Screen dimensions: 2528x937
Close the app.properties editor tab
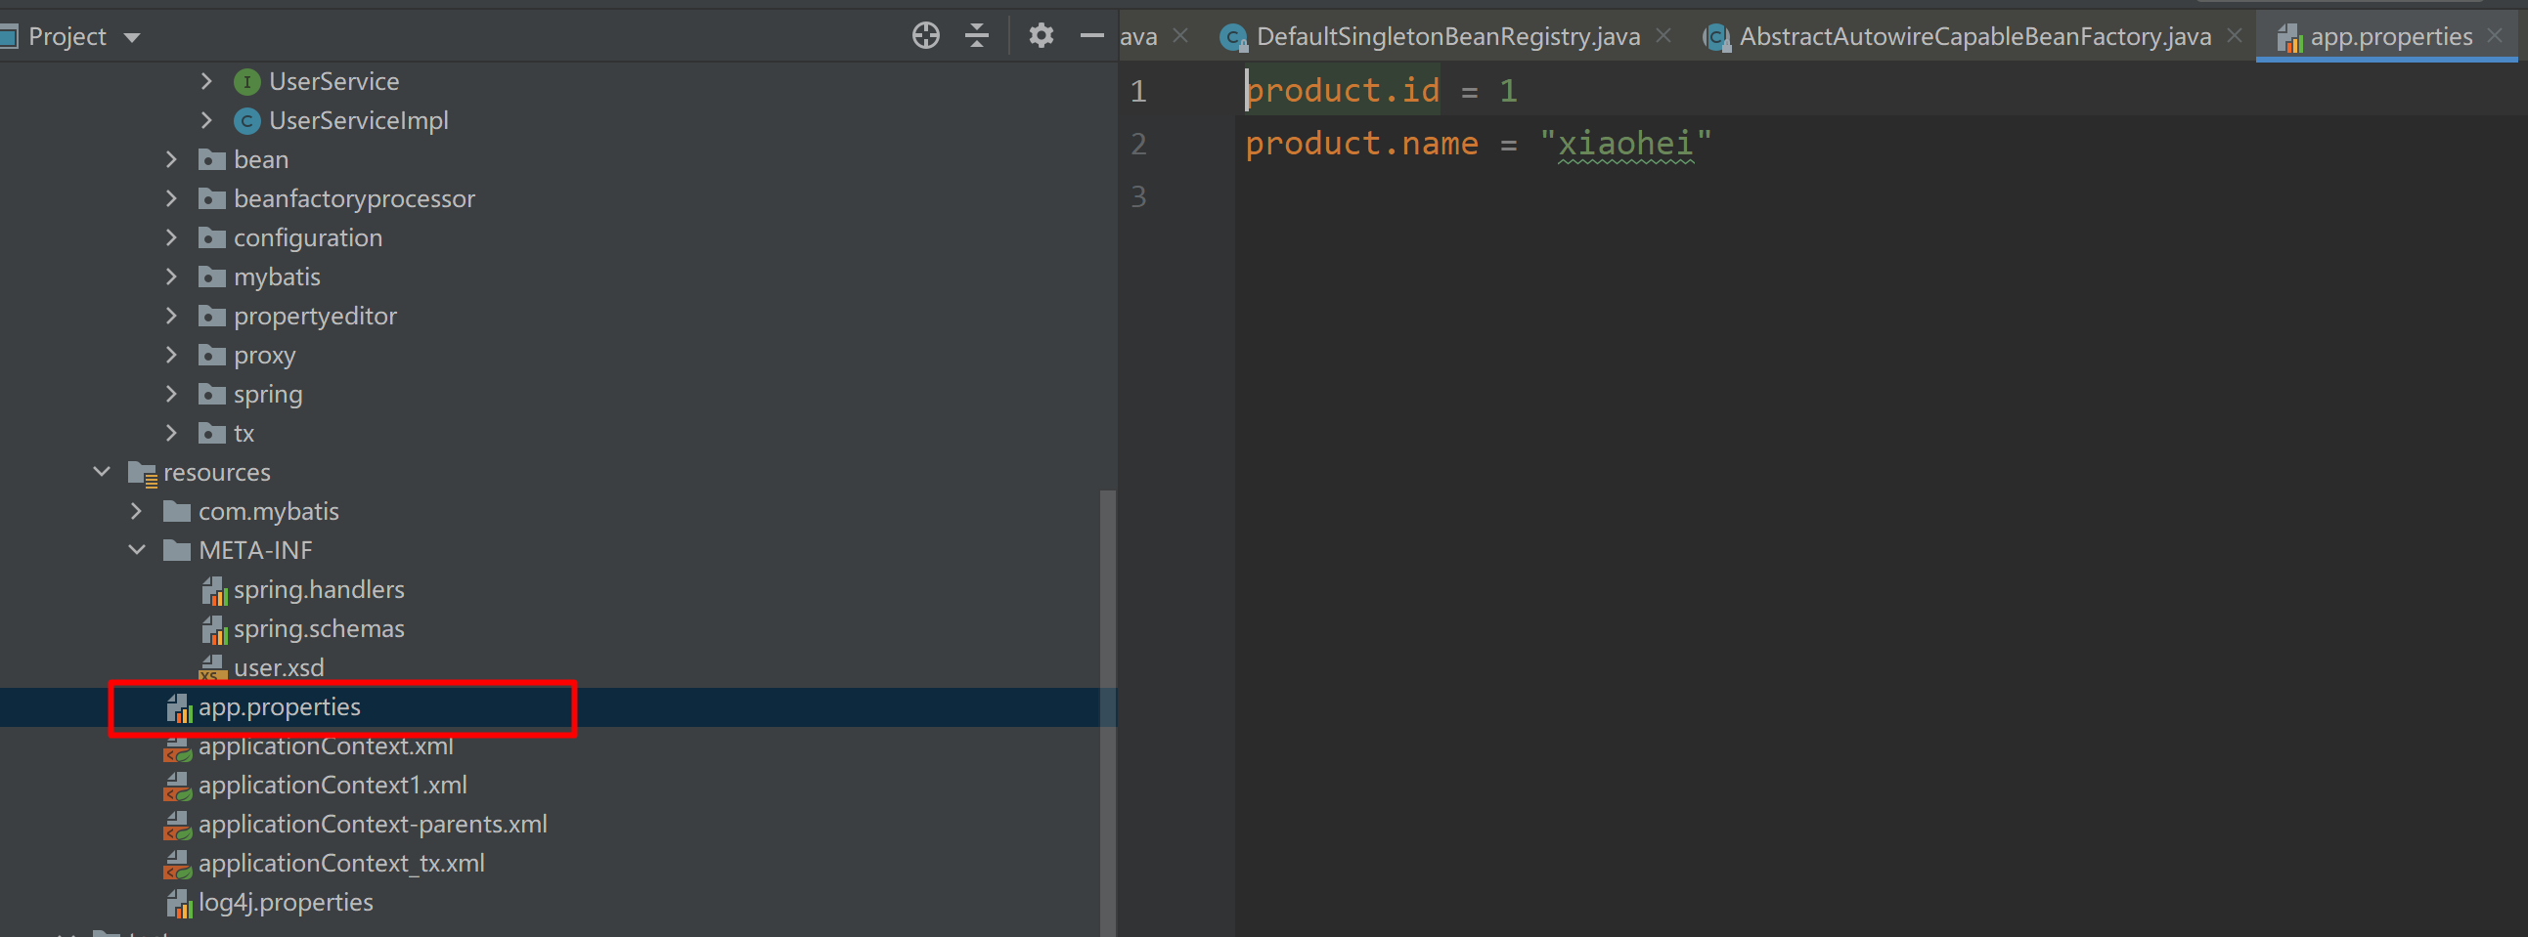coord(2495,36)
